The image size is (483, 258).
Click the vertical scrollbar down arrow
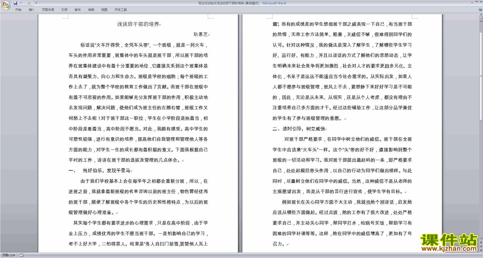tap(481, 239)
